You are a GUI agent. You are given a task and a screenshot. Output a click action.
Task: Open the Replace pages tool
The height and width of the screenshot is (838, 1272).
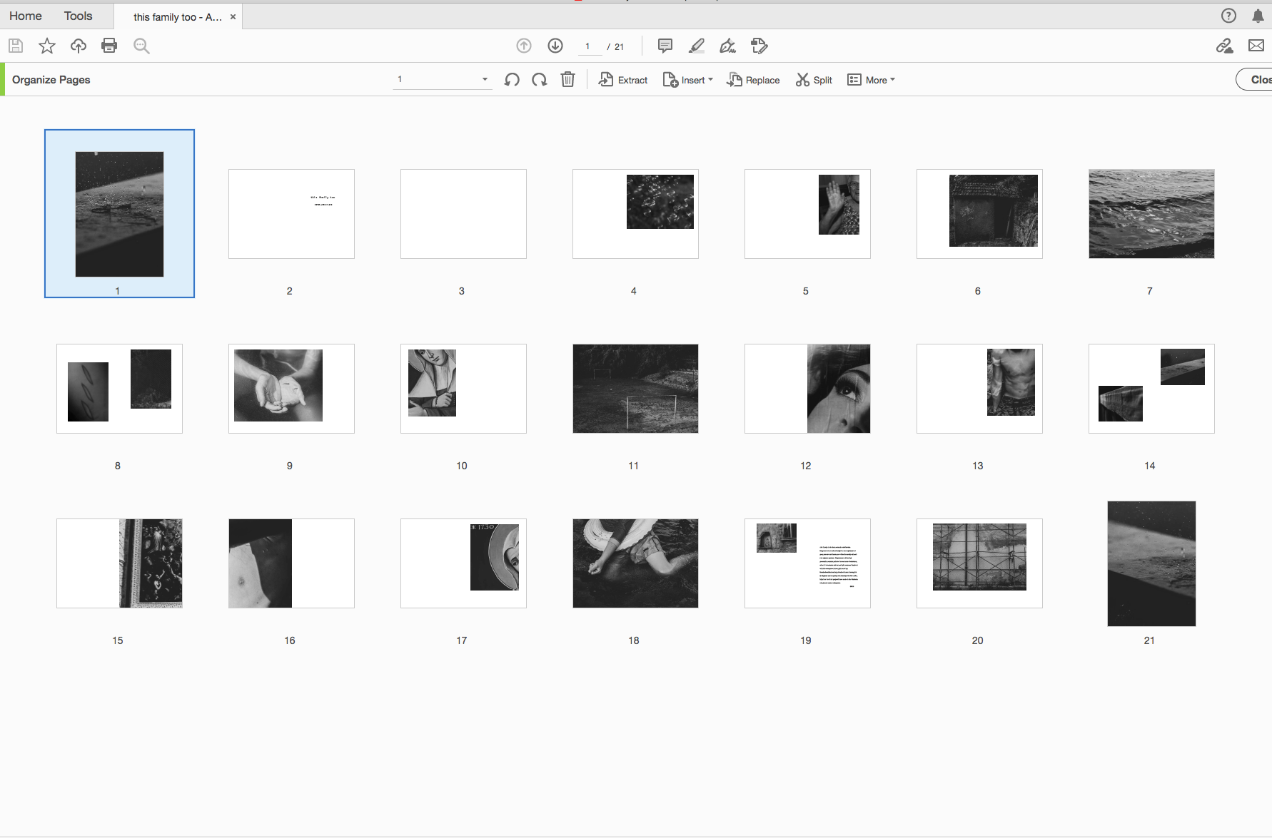(752, 79)
